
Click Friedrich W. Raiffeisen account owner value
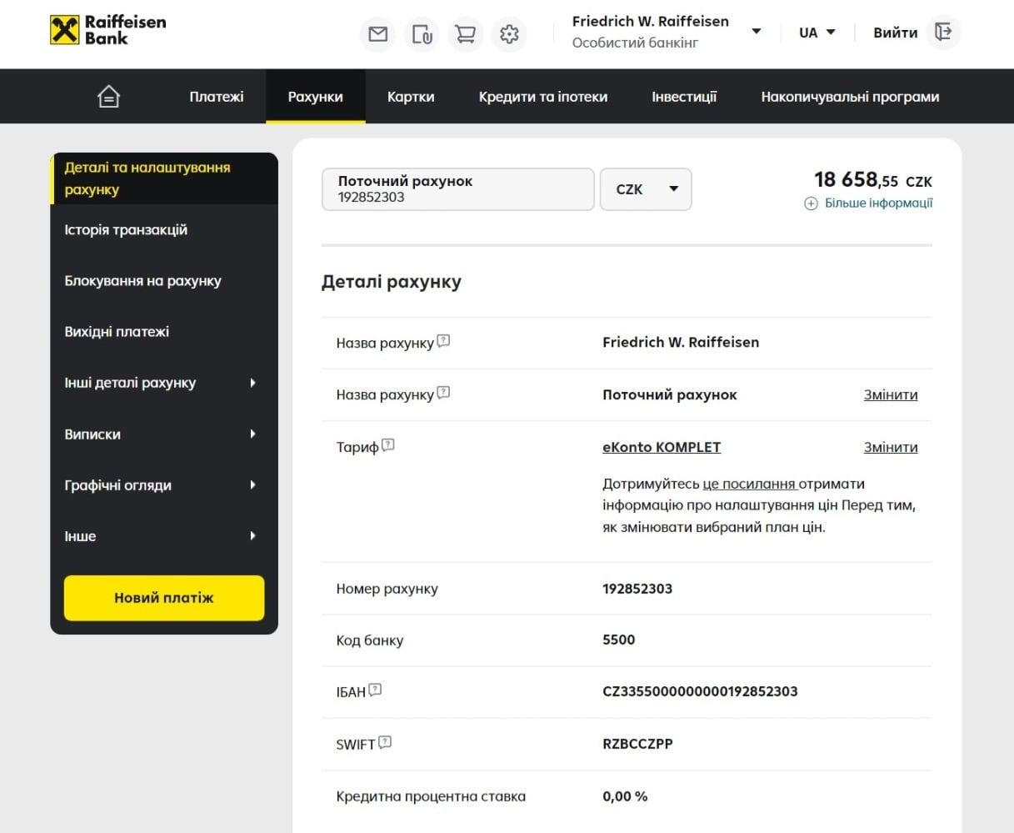click(x=681, y=343)
